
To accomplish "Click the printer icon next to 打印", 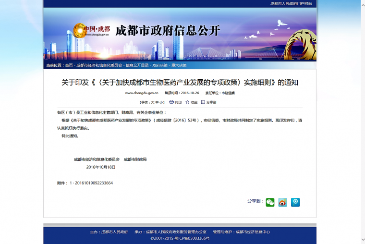I will [171, 102].
